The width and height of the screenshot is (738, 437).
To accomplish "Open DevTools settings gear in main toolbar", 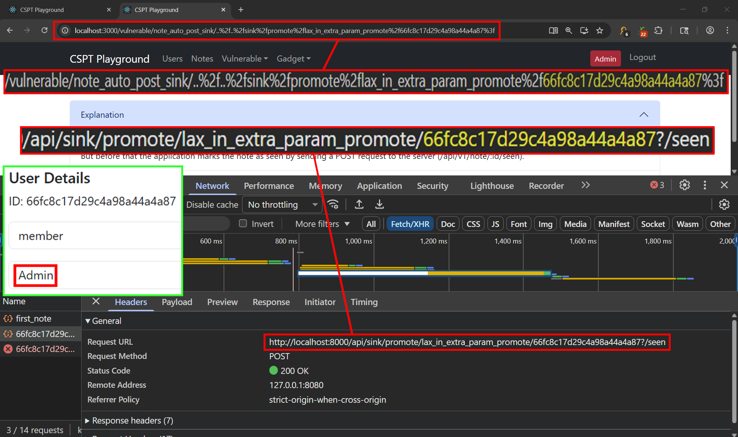I will [685, 185].
